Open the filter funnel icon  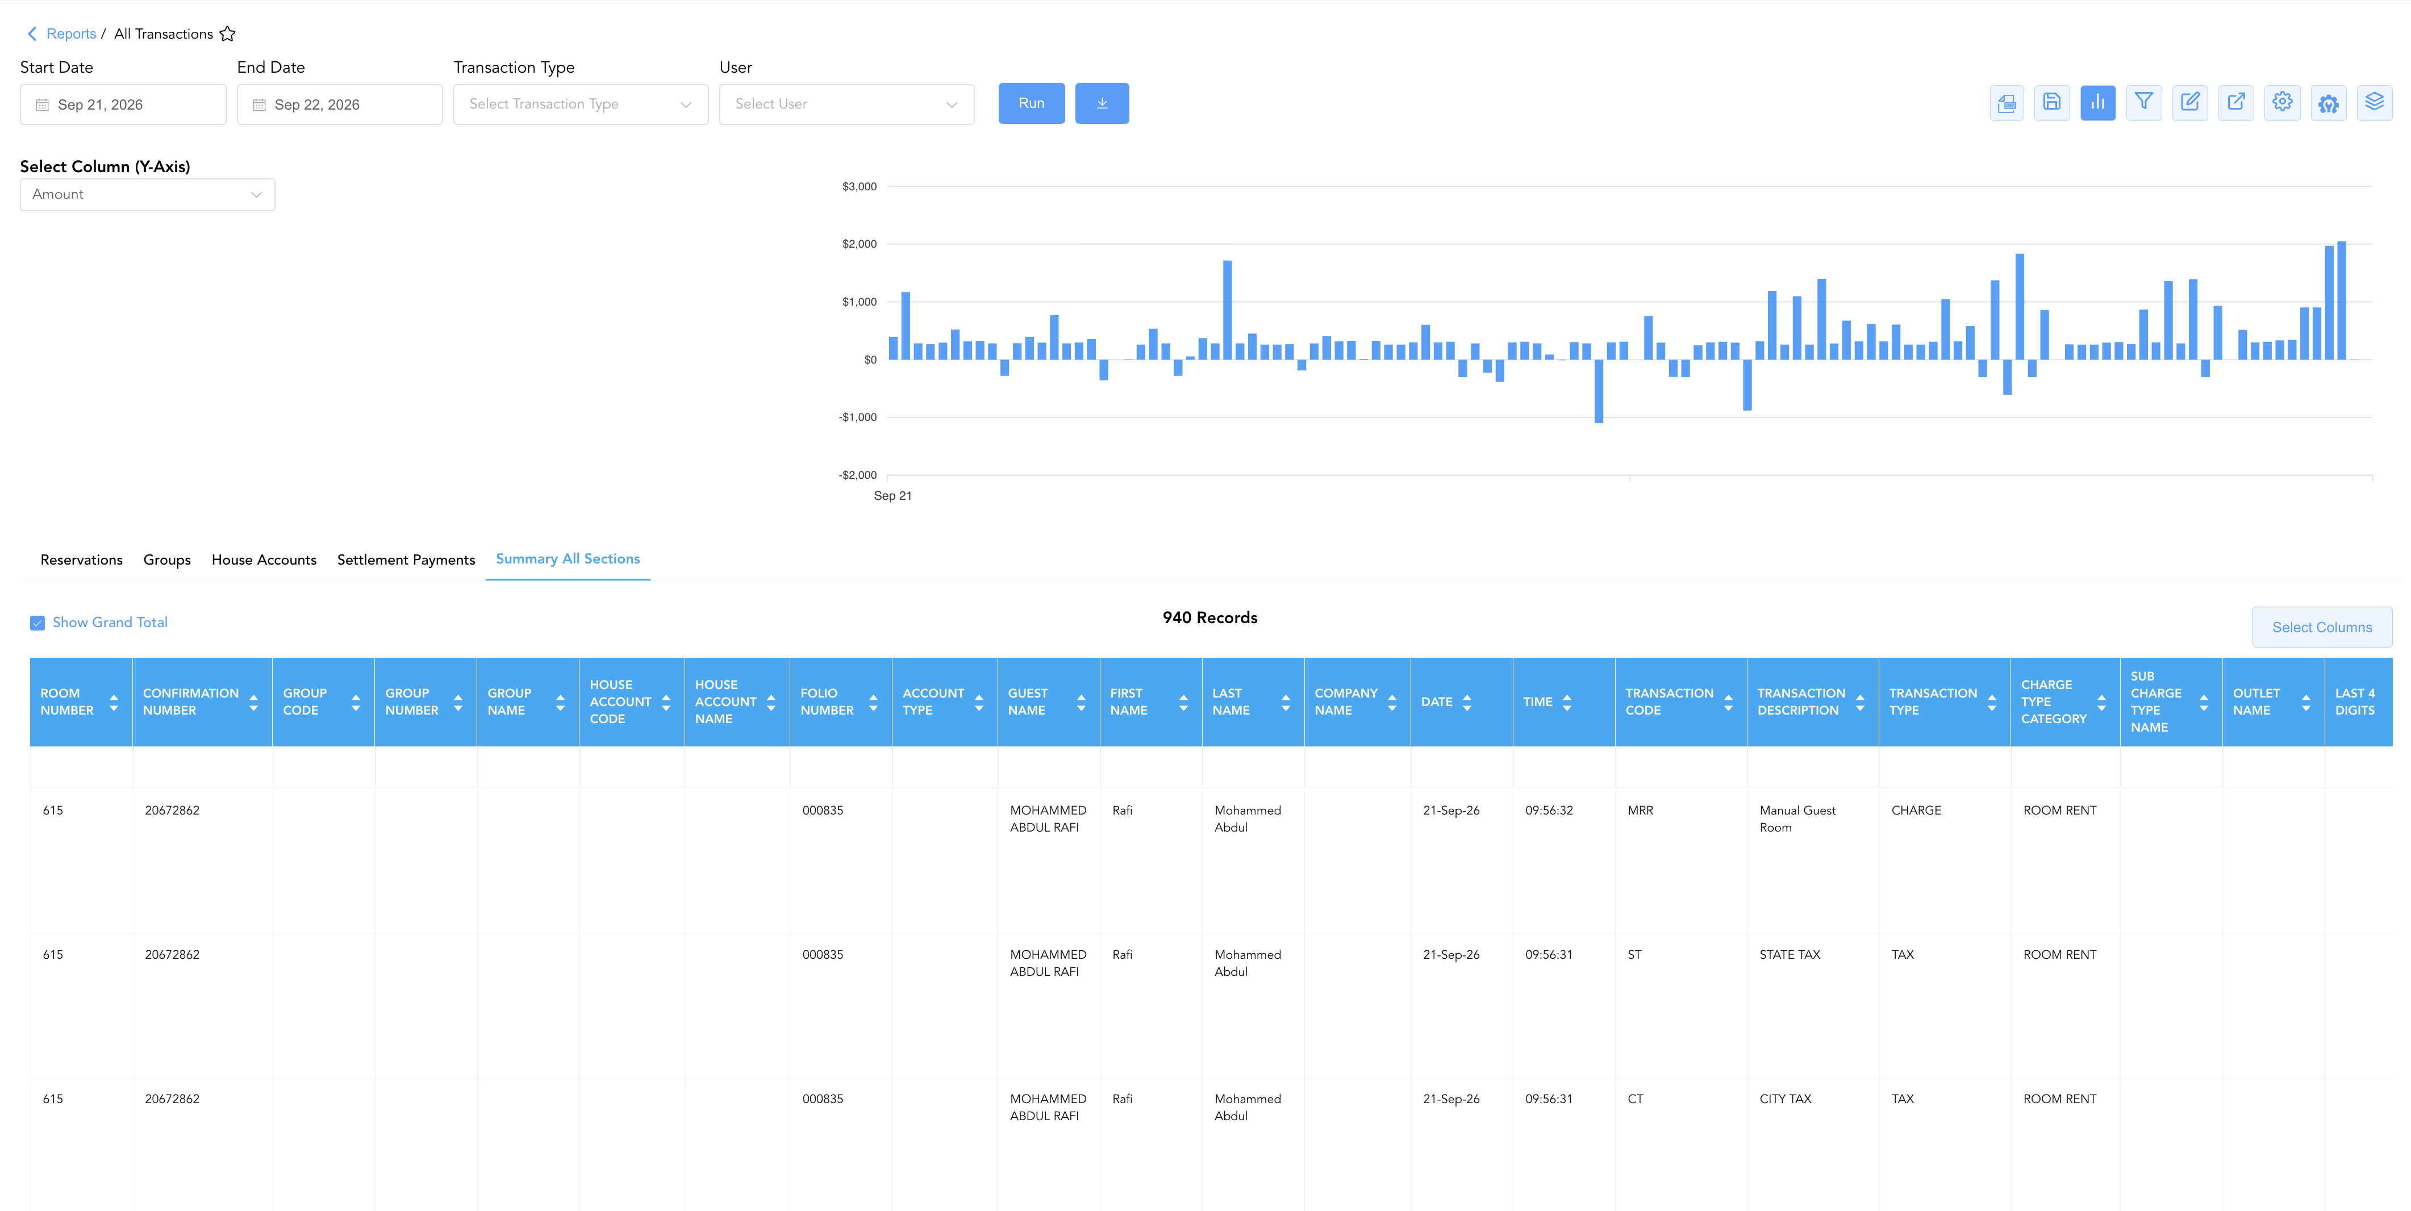click(2143, 103)
